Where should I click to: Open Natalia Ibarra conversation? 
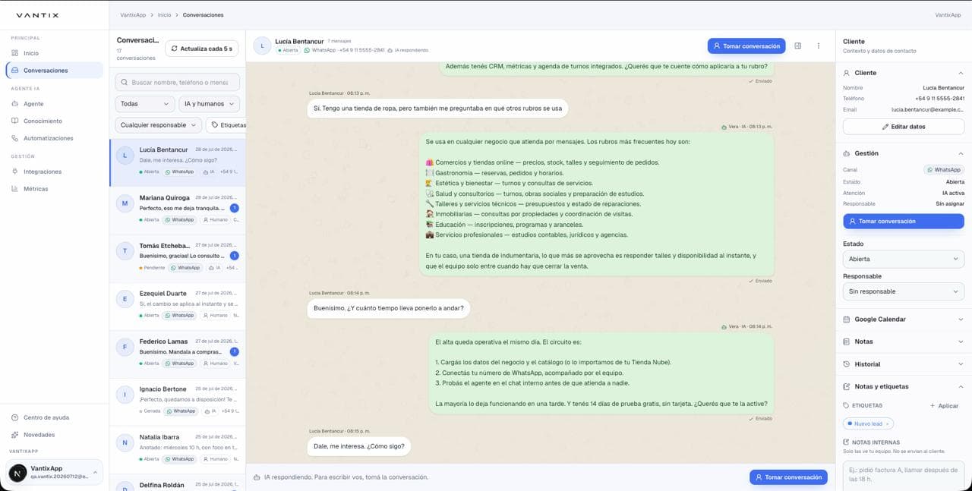[178, 449]
